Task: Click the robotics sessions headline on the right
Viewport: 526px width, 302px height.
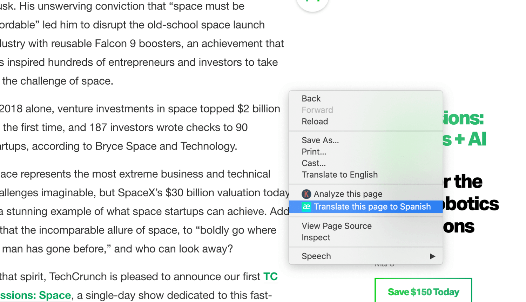Action: pos(470,204)
